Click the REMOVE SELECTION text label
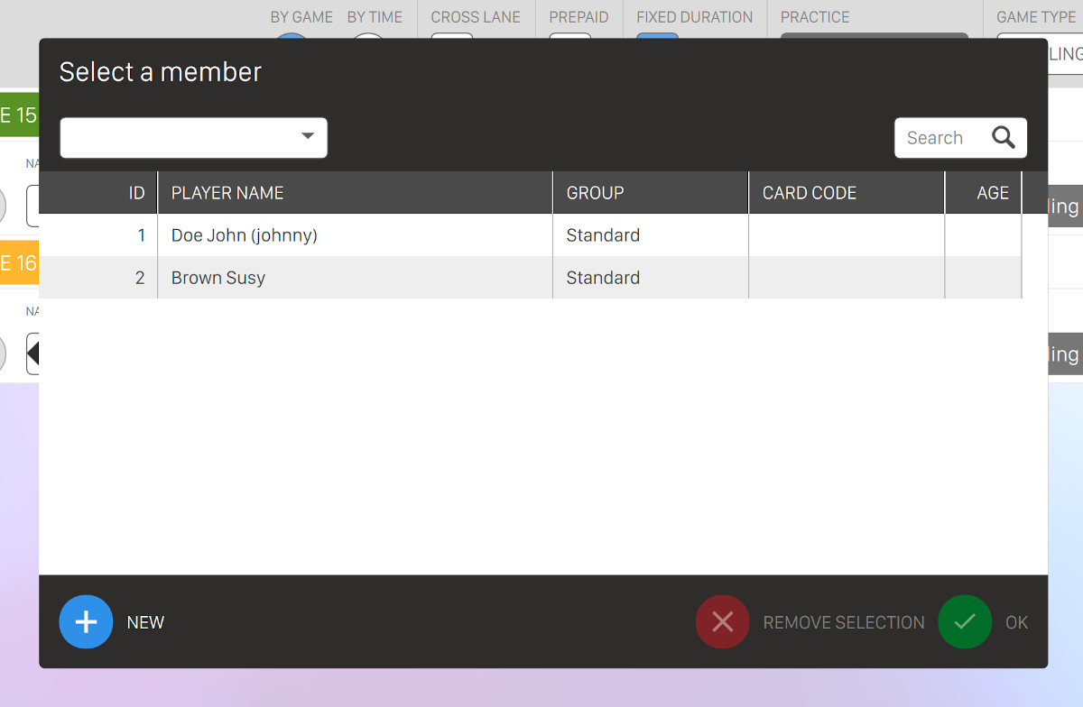This screenshot has width=1083, height=707. [x=843, y=623]
